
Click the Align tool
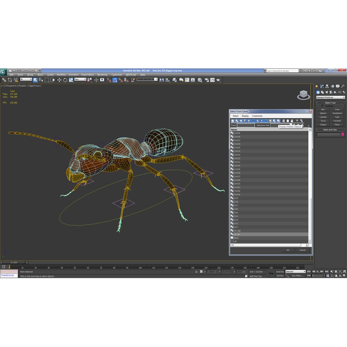[x=168, y=80]
